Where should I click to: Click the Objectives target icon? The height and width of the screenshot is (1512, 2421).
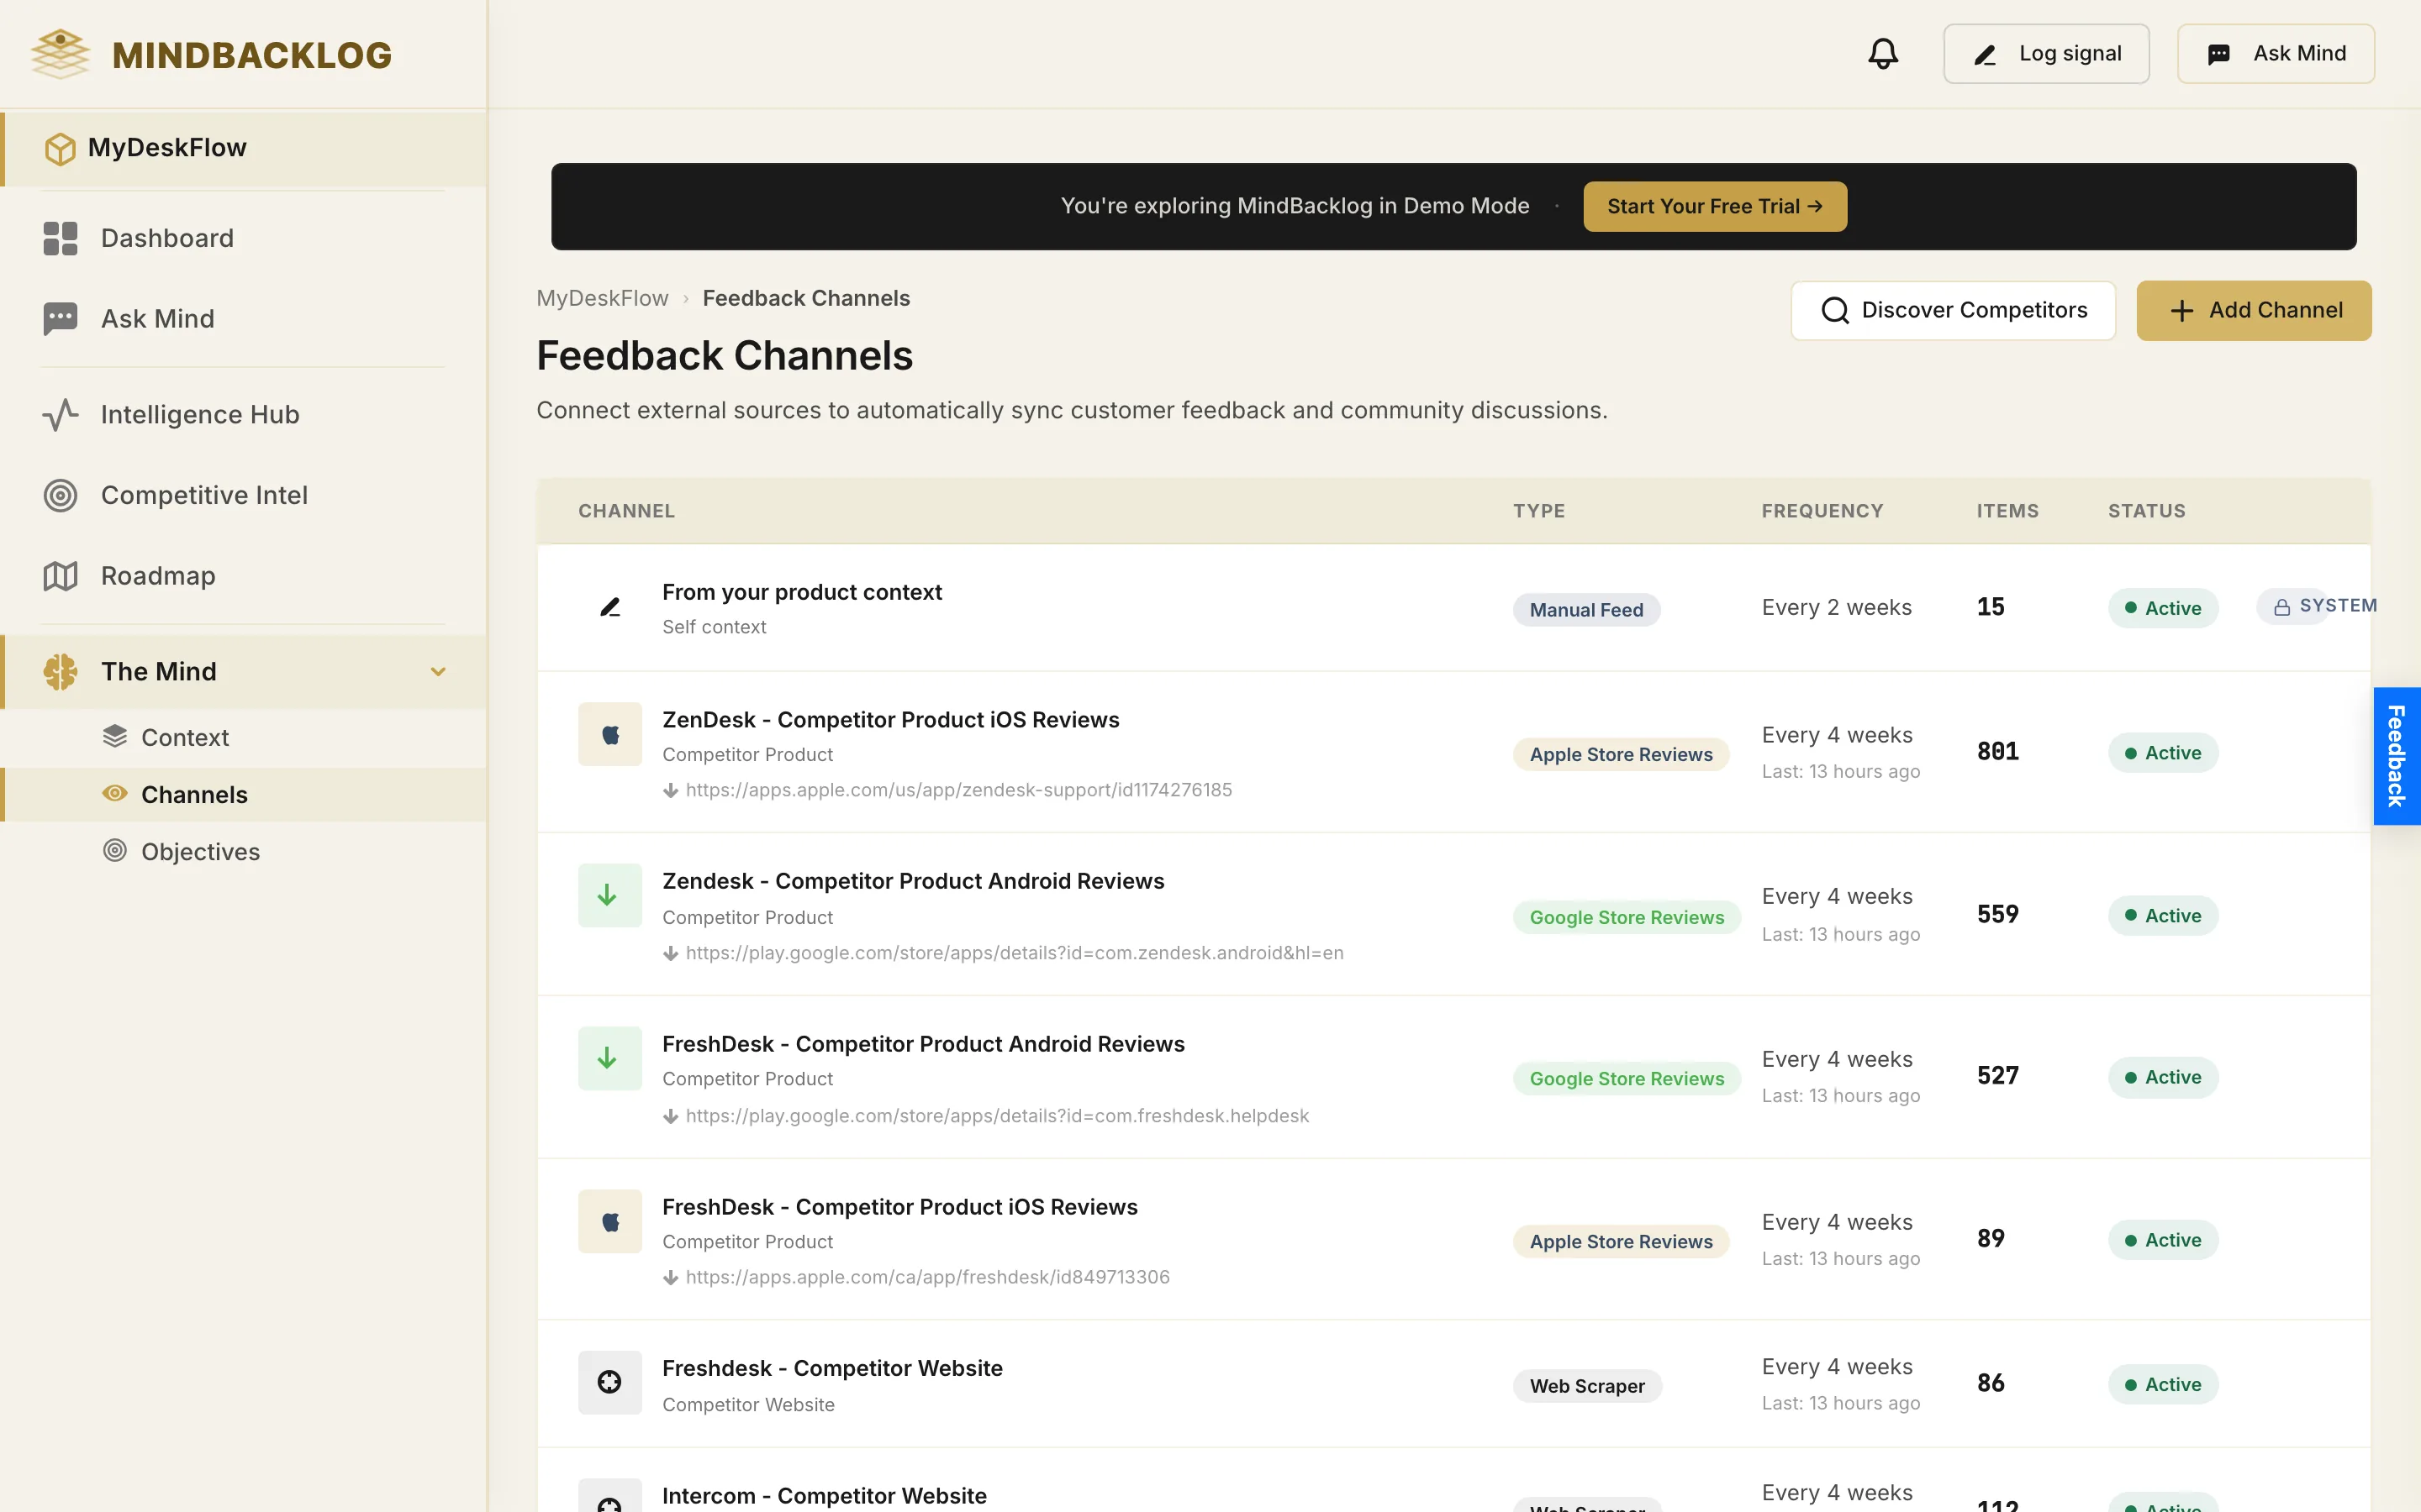[x=115, y=851]
